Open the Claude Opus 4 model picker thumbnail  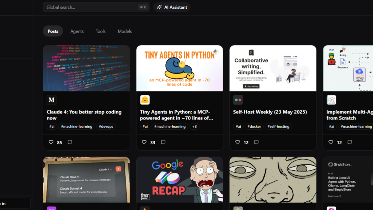[86, 180]
